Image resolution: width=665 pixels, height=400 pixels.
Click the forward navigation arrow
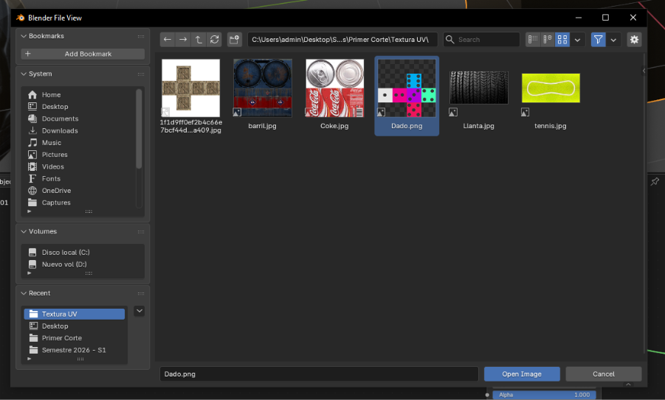(x=183, y=40)
